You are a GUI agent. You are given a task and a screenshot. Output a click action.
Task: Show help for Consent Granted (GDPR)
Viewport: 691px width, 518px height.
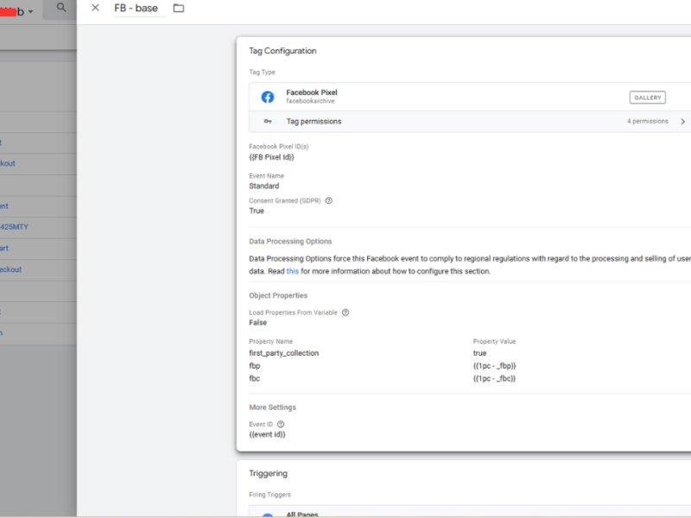(x=329, y=200)
